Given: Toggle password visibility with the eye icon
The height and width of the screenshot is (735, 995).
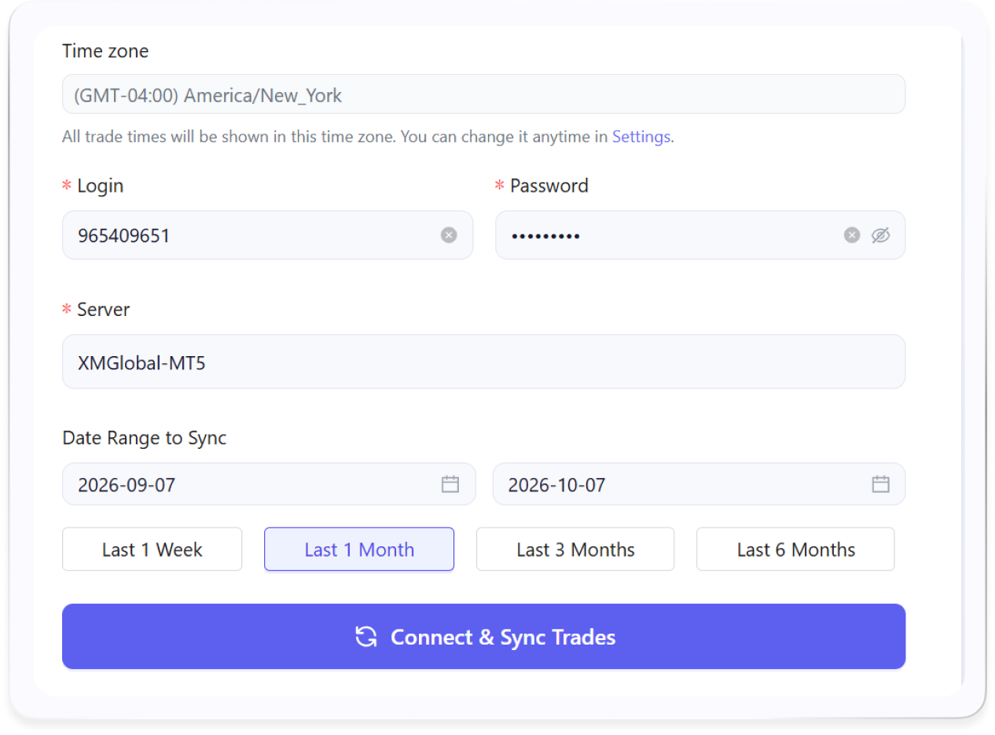Looking at the screenshot, I should tap(880, 235).
